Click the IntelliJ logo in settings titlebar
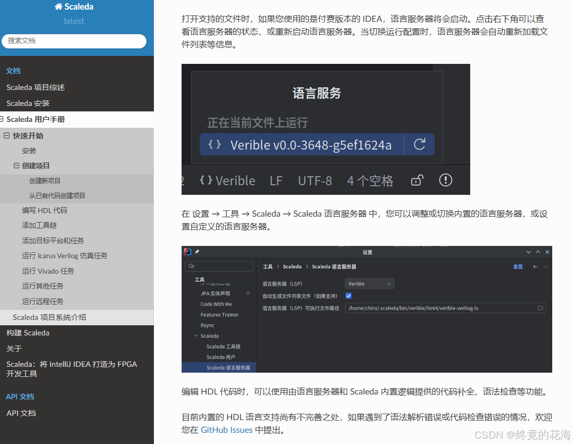Screen dimensions: 573x444 187,252
